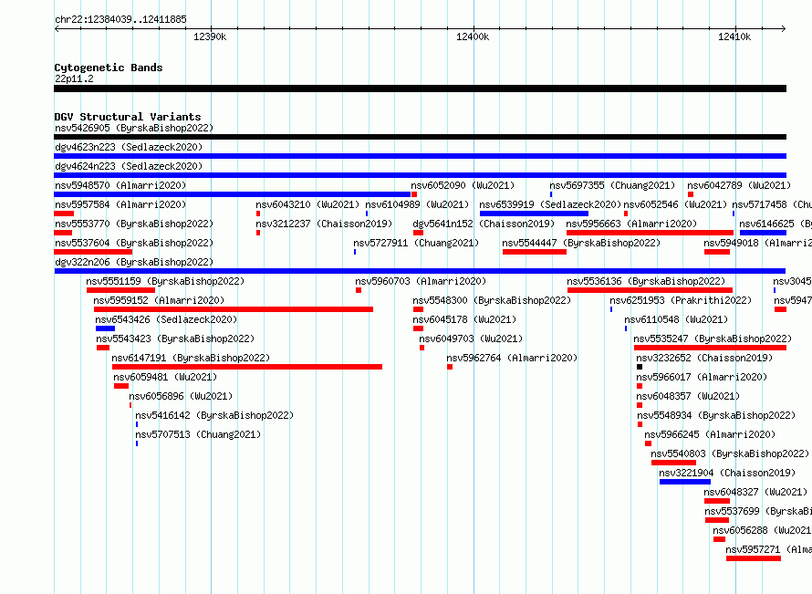
Task: Click nsv3212237 (Chaisson2019) label
Action: pos(324,224)
